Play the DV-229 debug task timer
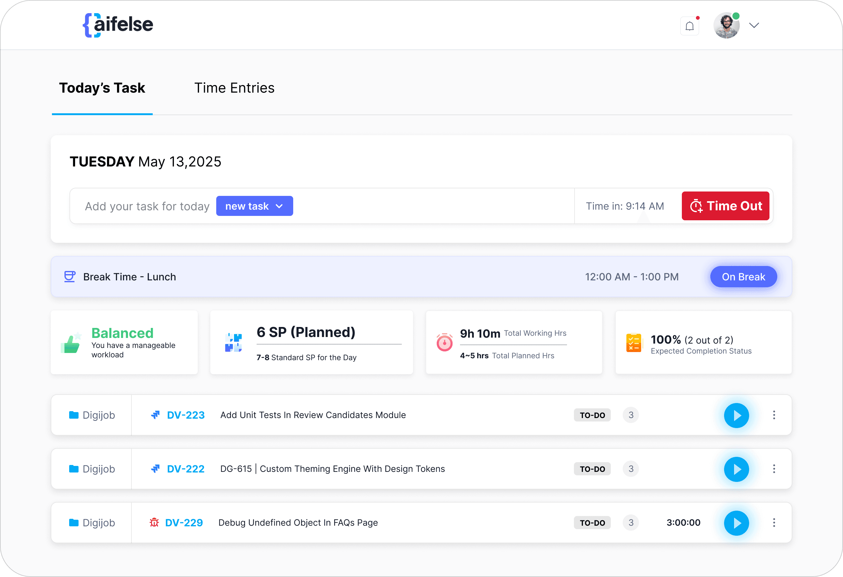 [736, 523]
